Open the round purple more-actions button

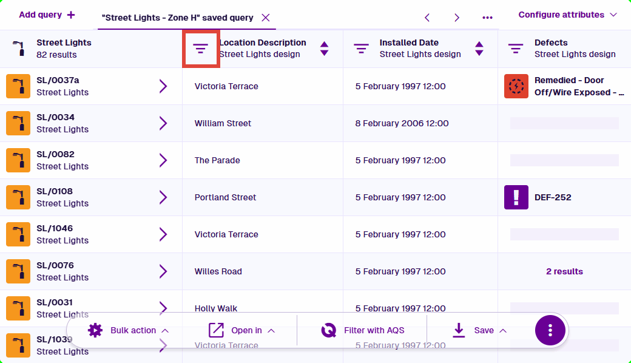coord(550,330)
